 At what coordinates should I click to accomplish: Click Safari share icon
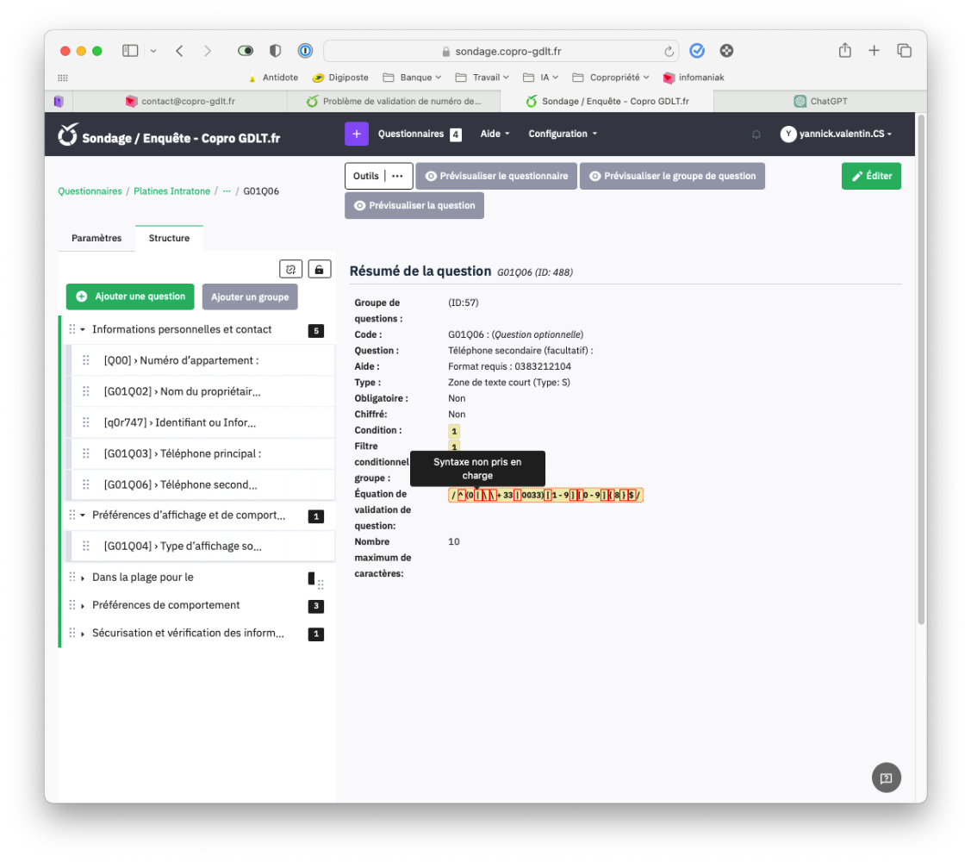[844, 51]
